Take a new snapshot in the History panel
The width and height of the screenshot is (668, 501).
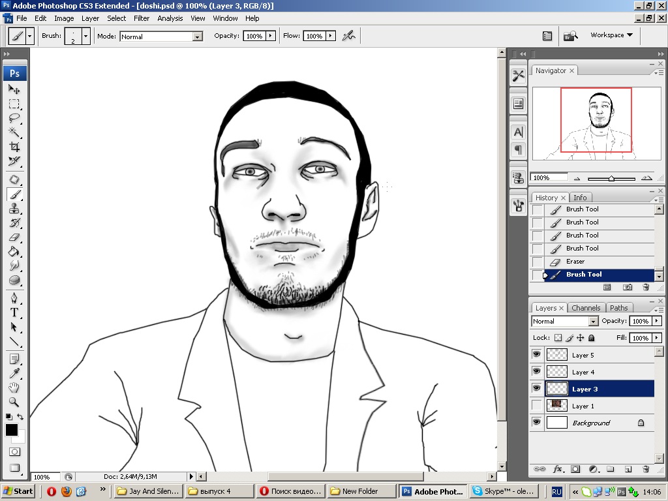click(628, 287)
